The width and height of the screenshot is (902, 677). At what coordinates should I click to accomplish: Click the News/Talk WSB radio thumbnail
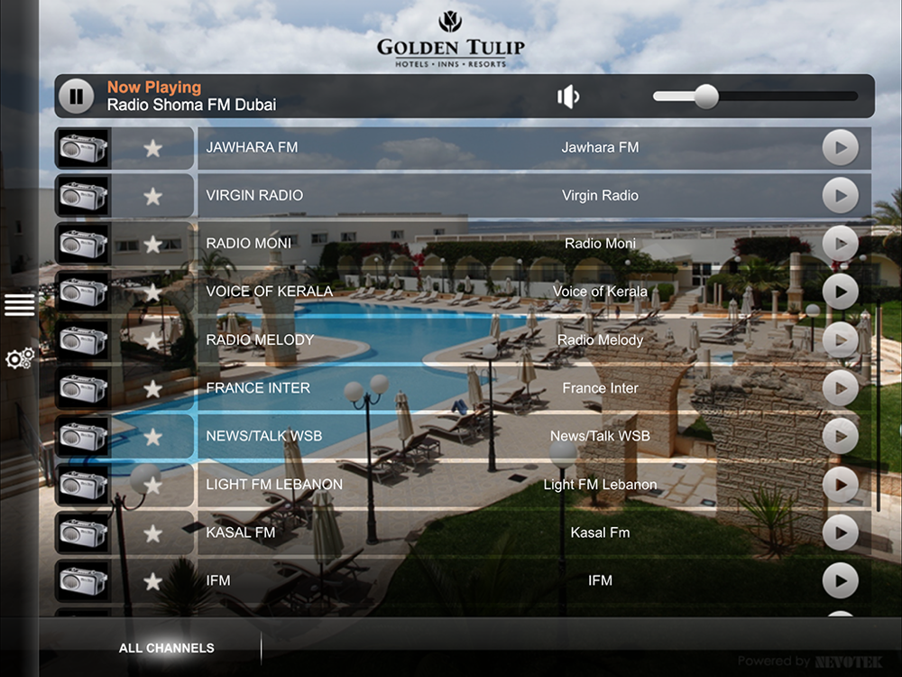coord(83,436)
